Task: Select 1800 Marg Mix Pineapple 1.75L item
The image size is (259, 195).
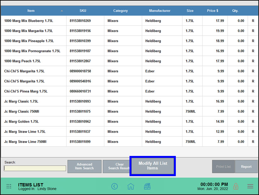Action: tap(29, 41)
